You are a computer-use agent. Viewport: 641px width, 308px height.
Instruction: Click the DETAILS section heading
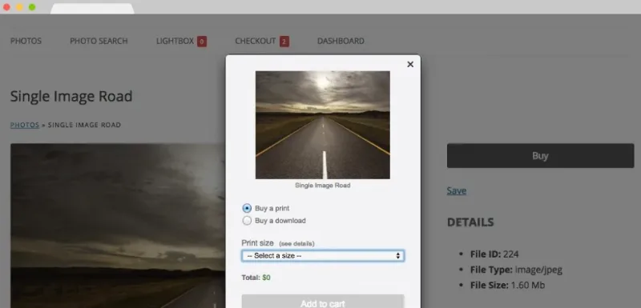click(470, 222)
